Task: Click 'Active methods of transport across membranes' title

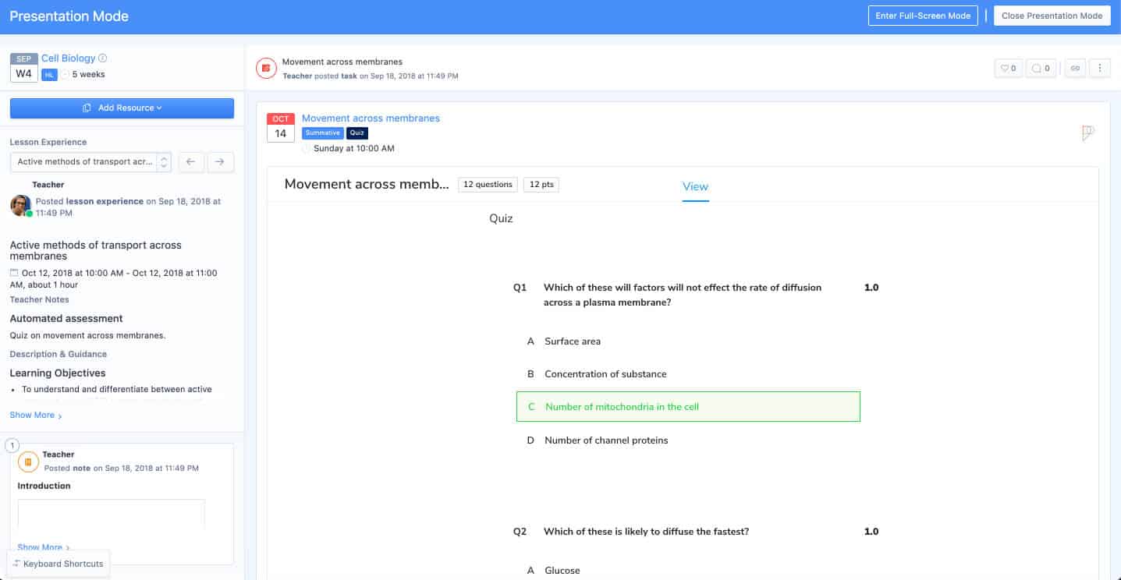Action: coord(96,250)
